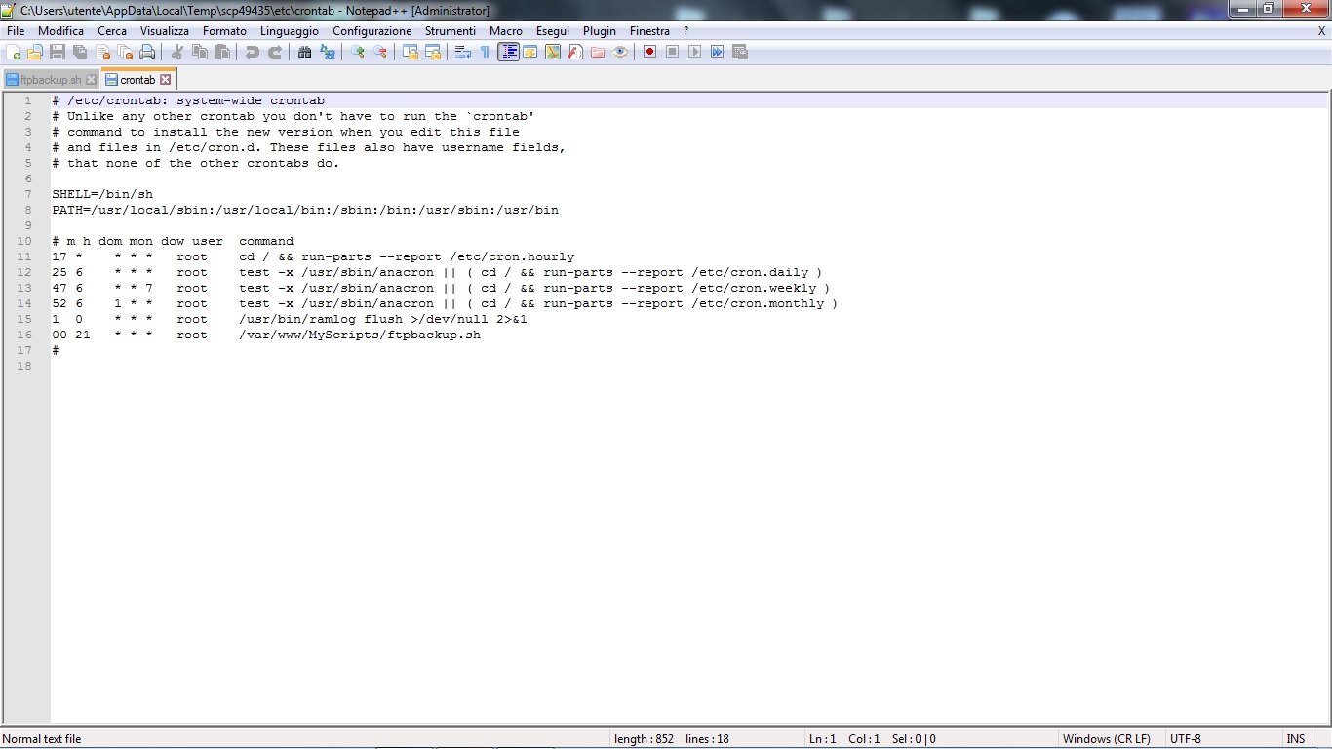Toggle file monitoring eye icon
This screenshot has width=1332, height=749.
(x=620, y=52)
